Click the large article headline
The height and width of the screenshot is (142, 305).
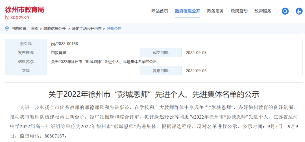click(x=154, y=94)
